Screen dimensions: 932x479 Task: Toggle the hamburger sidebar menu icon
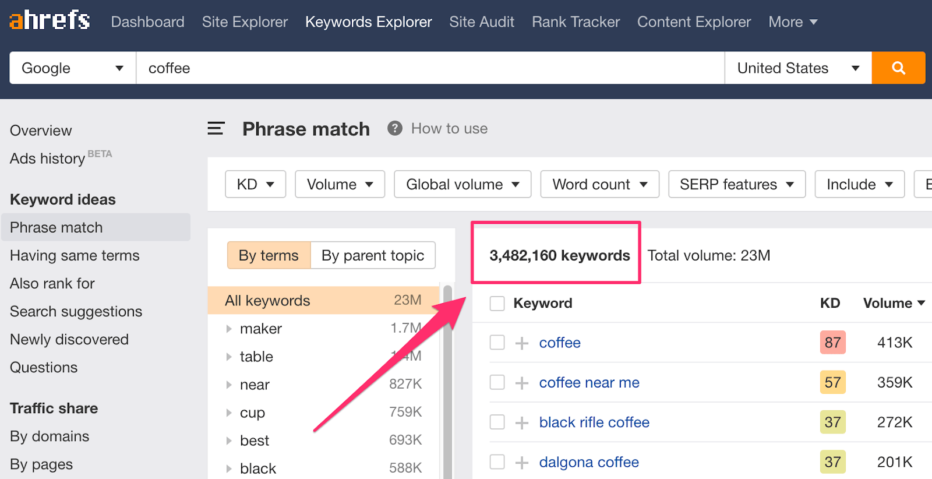point(216,129)
